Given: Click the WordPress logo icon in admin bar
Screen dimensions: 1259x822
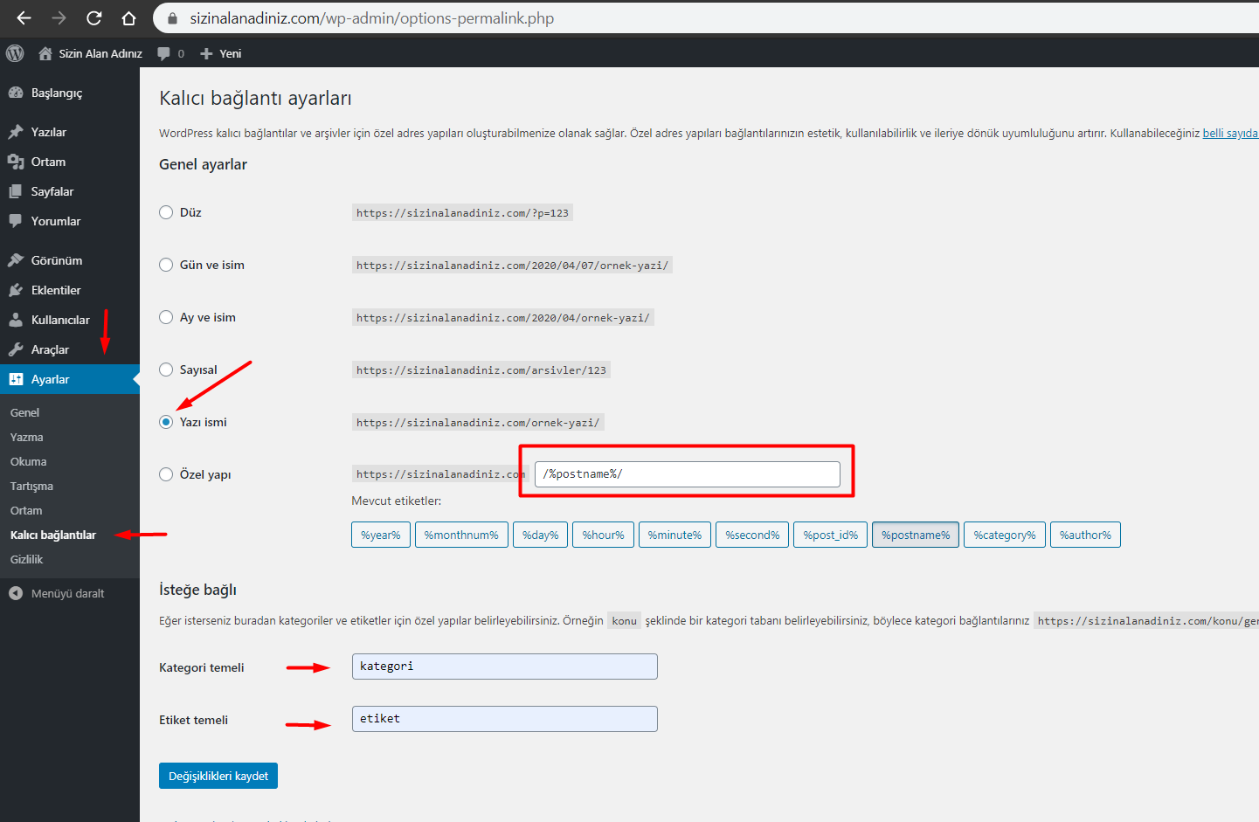Looking at the screenshot, I should (15, 53).
